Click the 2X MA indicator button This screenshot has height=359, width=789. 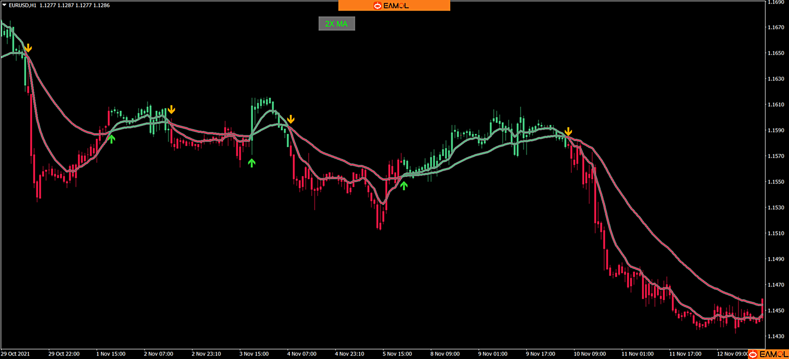(x=336, y=24)
